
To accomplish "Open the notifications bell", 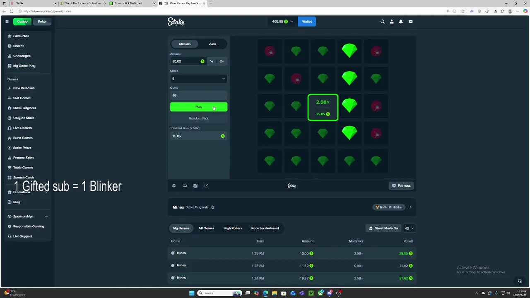I will point(401,22).
